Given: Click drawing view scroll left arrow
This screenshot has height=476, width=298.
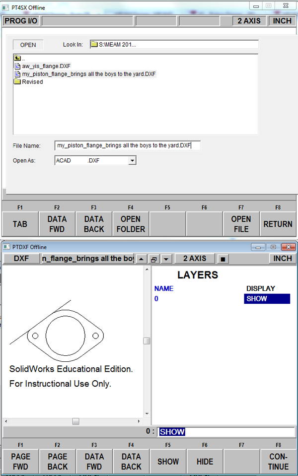Looking at the screenshot, I should (6, 421).
